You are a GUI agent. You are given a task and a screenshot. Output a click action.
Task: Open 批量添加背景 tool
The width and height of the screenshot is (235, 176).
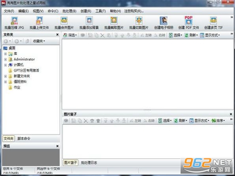tap(89, 23)
